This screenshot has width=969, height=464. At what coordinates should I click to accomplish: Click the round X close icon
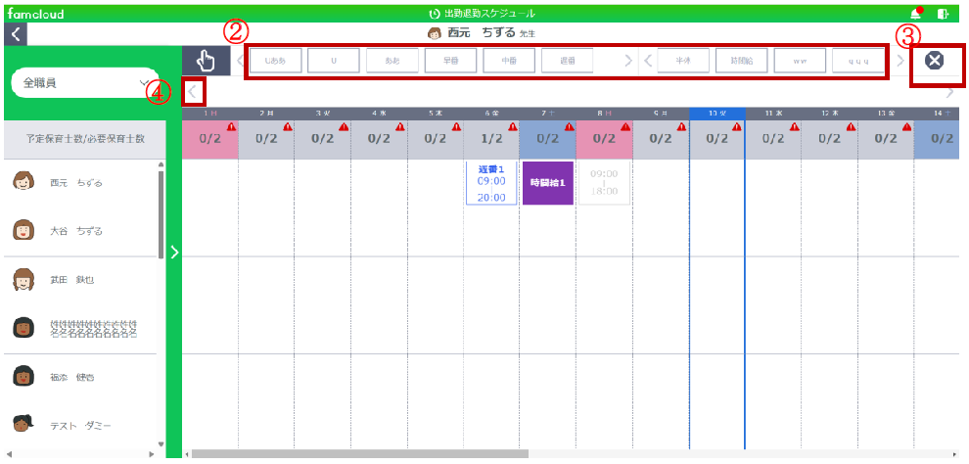point(934,61)
